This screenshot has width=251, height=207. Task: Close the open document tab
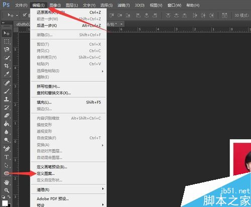click(x=121, y=24)
